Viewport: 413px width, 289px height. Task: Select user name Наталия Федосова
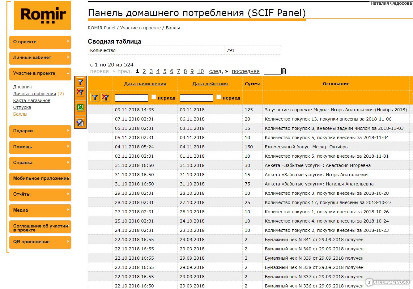391,3
